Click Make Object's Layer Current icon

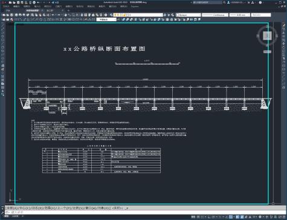click(165, 15)
